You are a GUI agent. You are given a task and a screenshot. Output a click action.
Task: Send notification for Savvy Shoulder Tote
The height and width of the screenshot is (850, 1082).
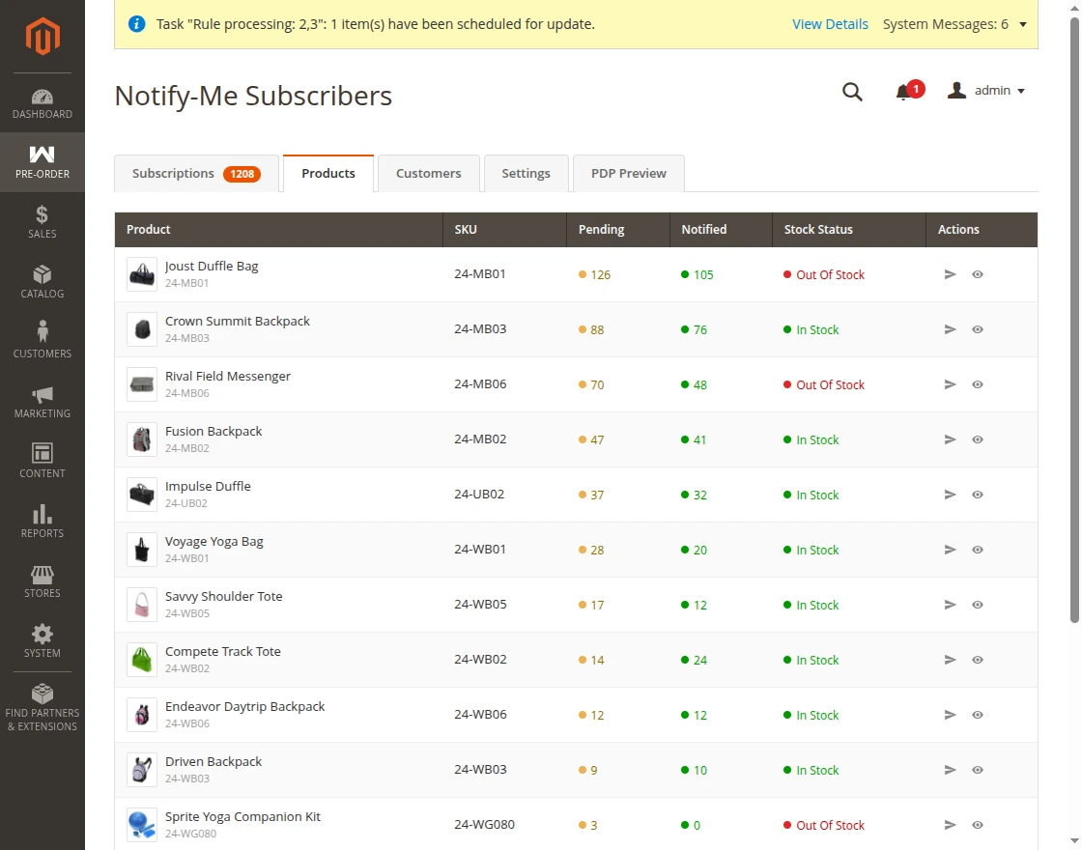tap(951, 605)
